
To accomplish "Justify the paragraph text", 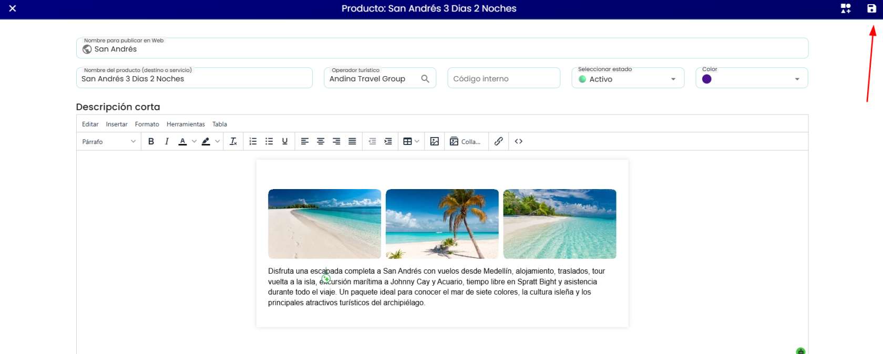I will tap(352, 141).
